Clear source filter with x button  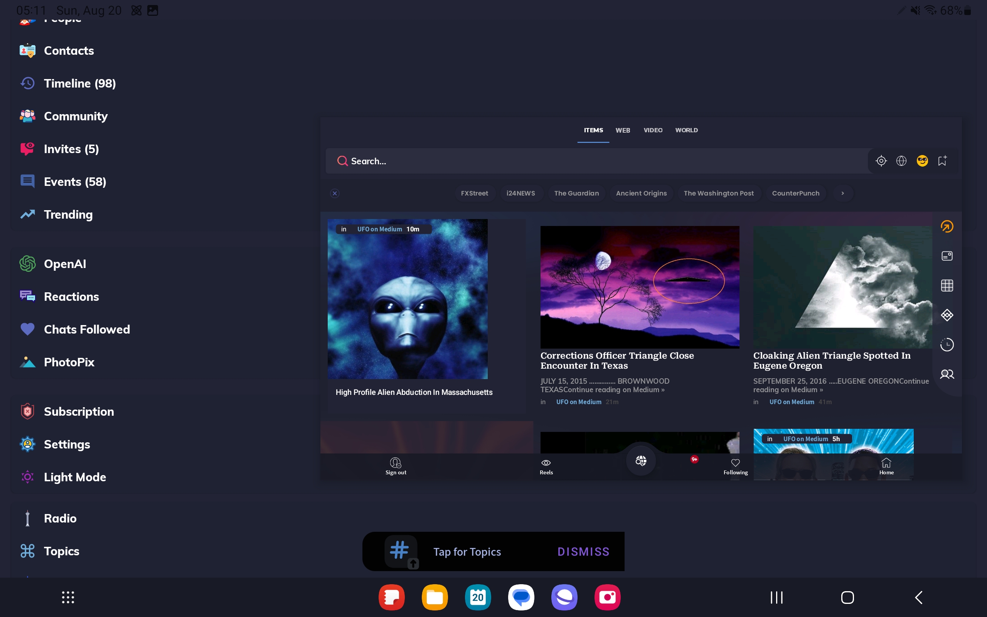pos(335,194)
